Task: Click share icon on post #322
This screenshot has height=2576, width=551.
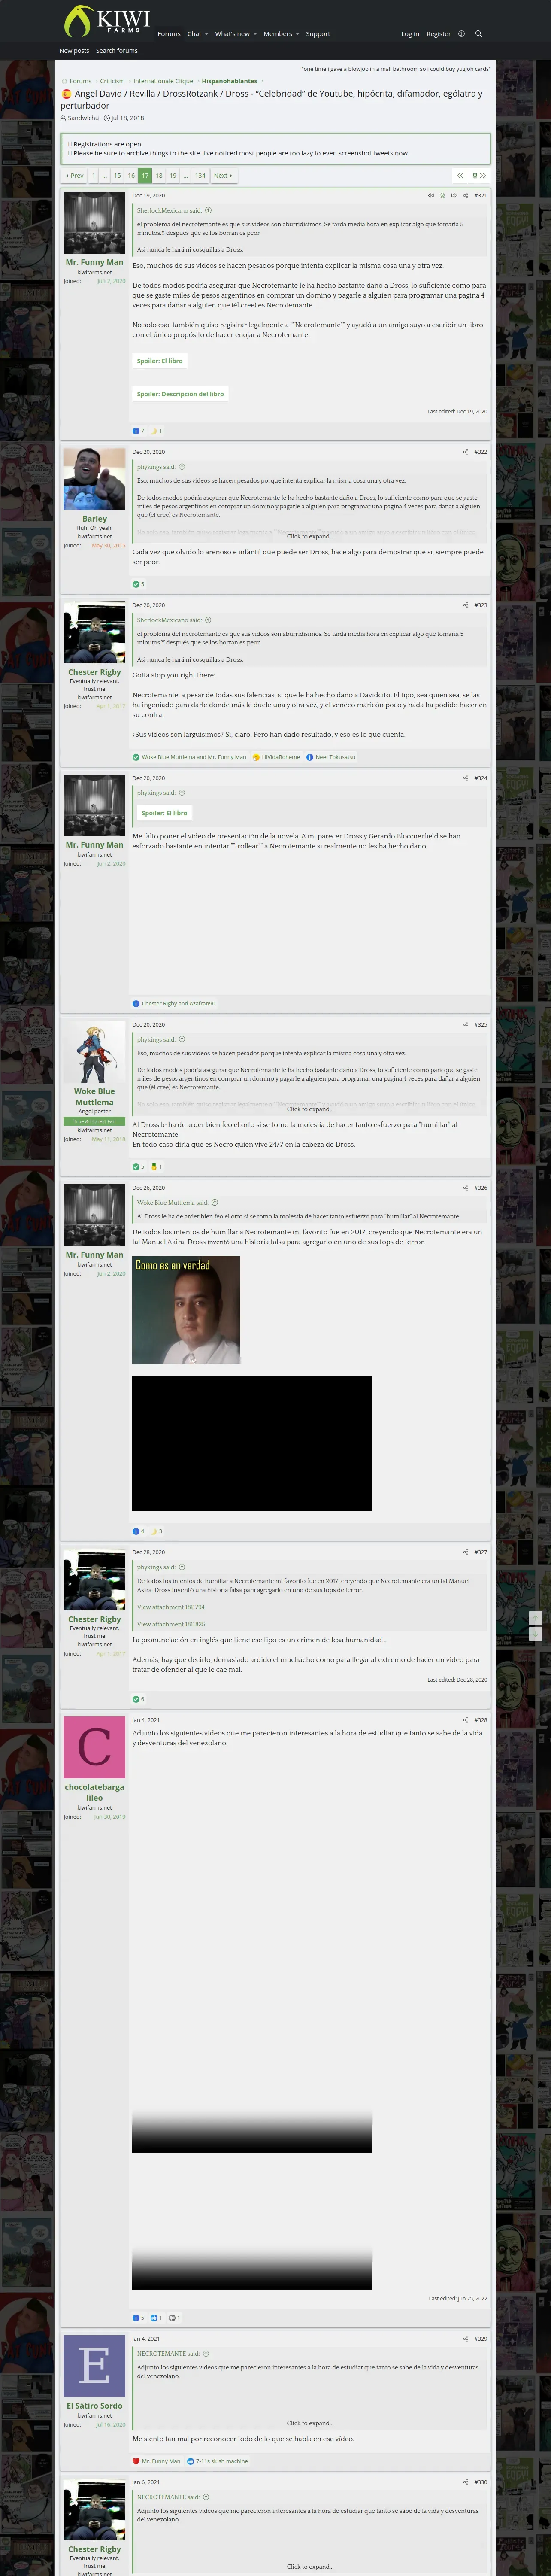Action: click(465, 452)
